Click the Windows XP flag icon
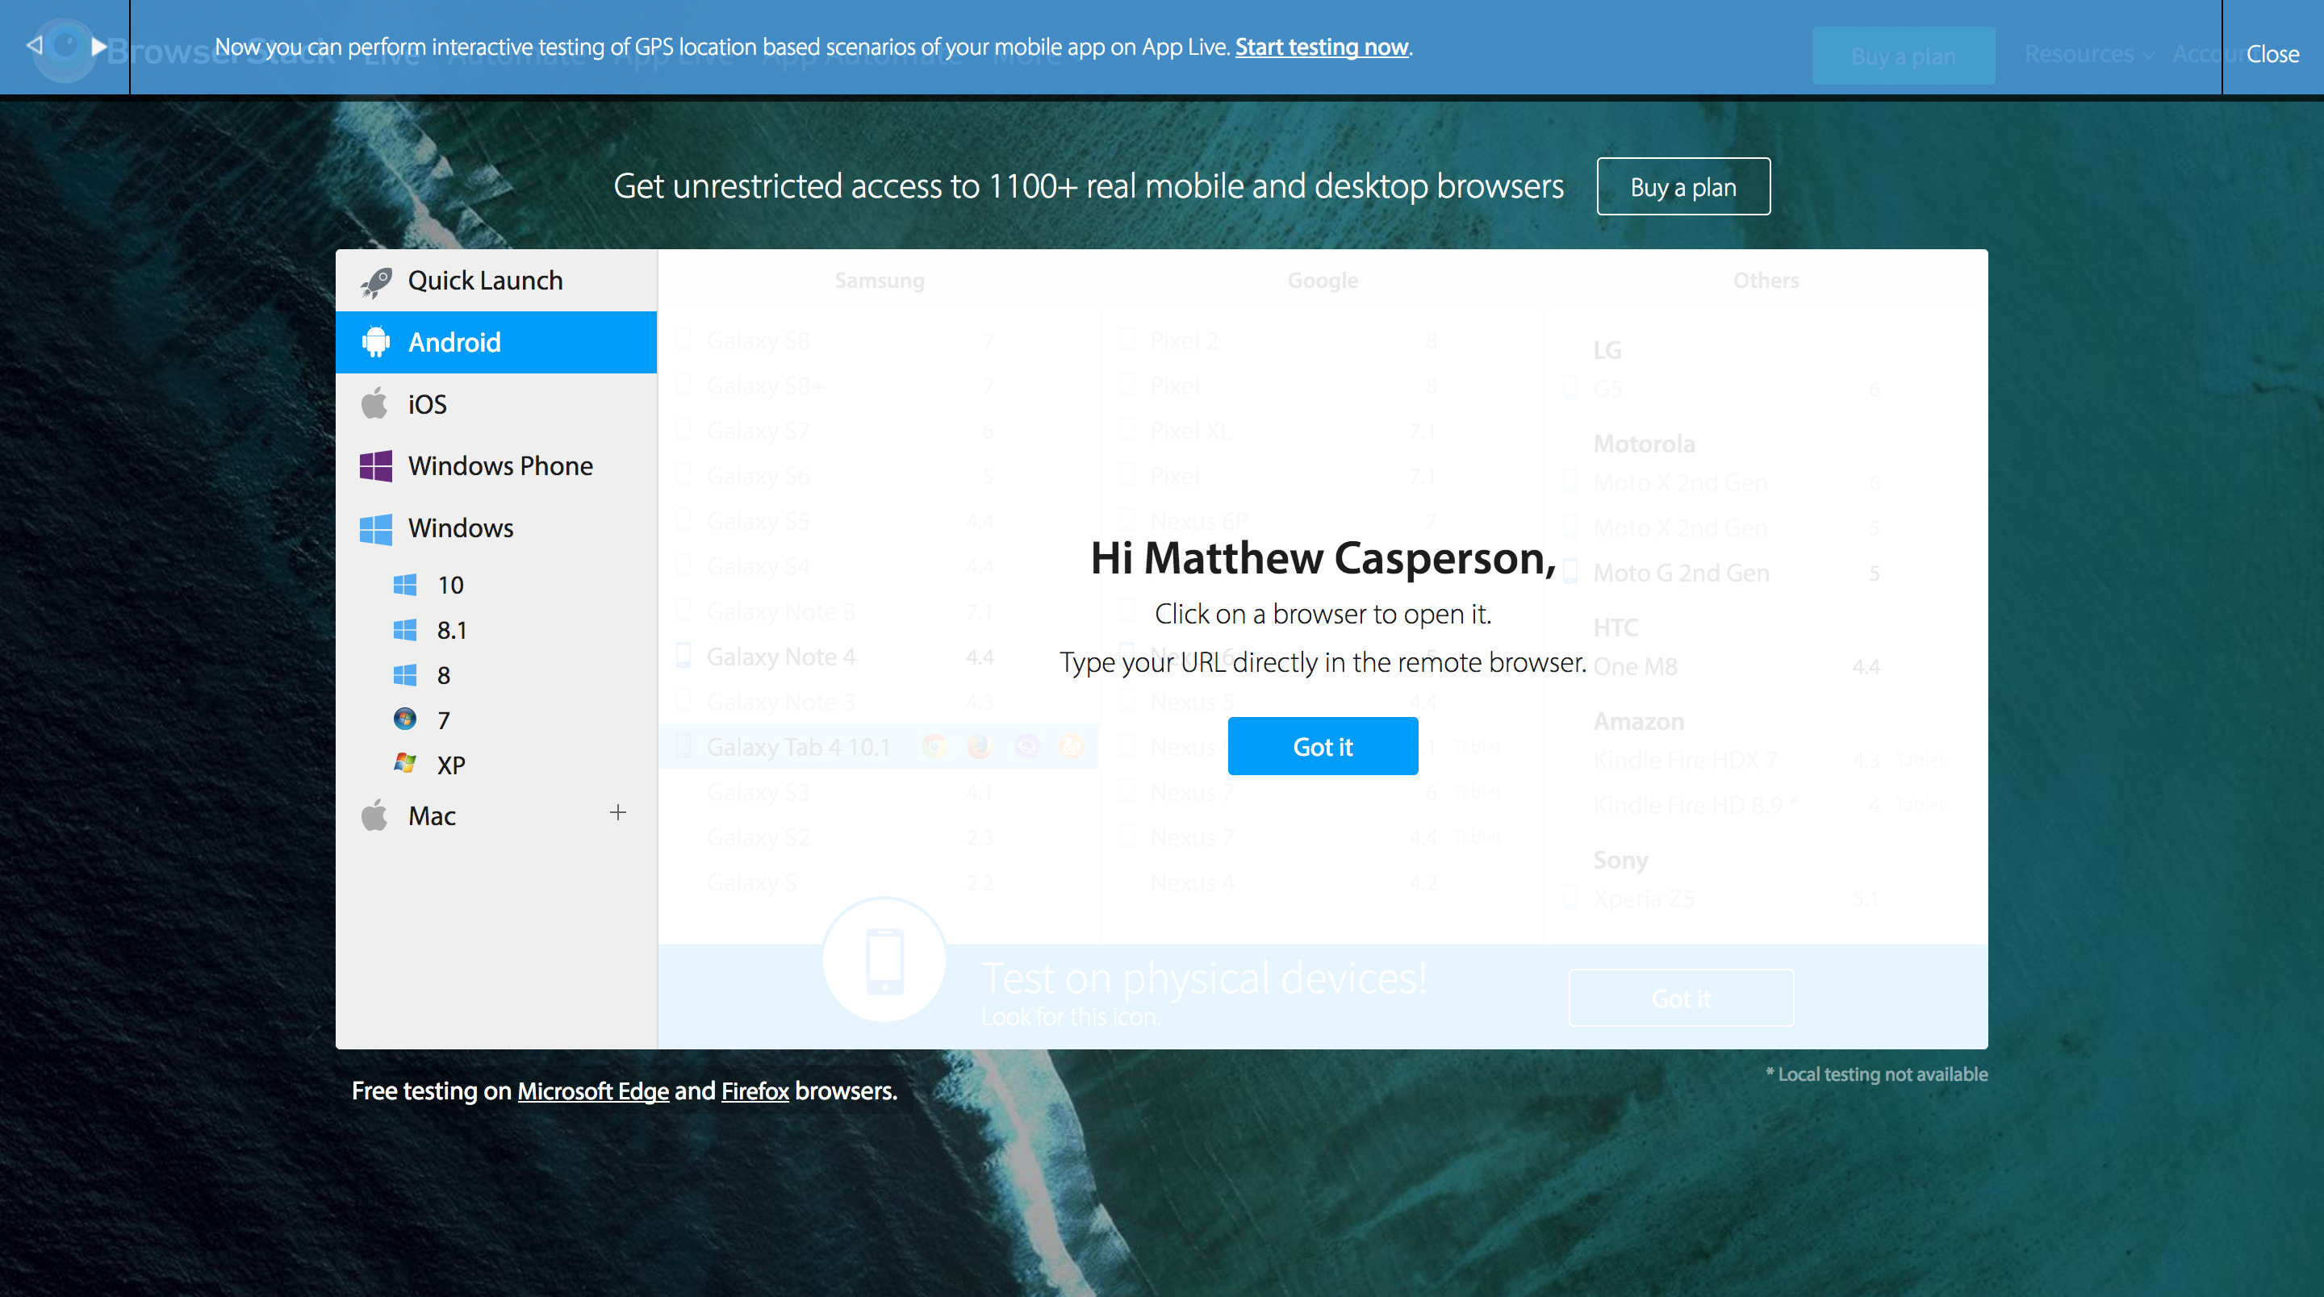 pyautogui.click(x=404, y=764)
